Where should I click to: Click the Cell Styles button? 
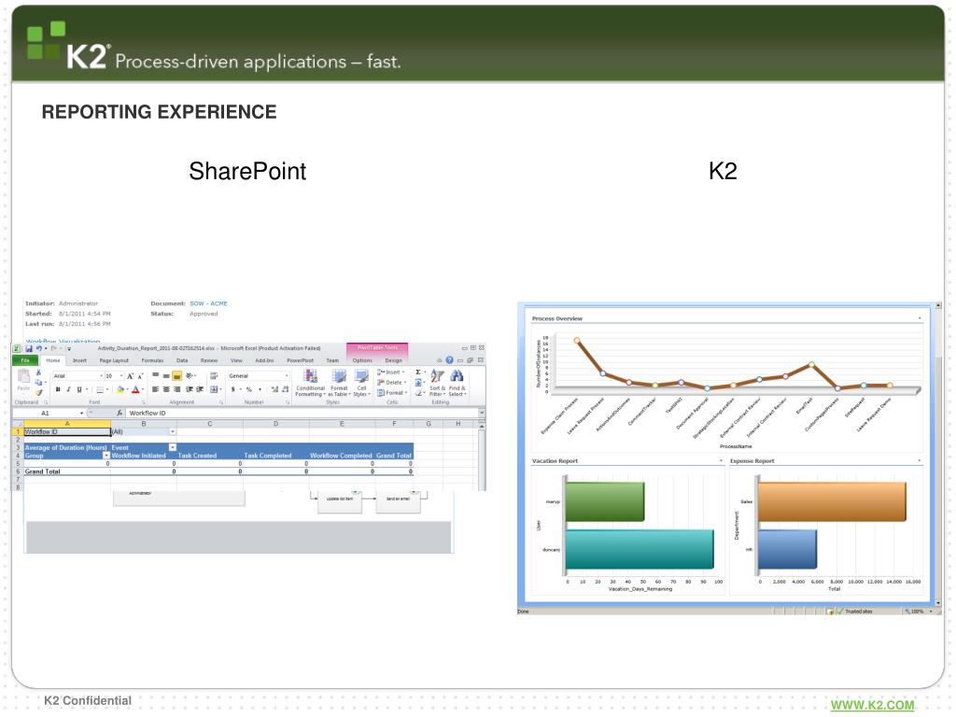(x=361, y=383)
